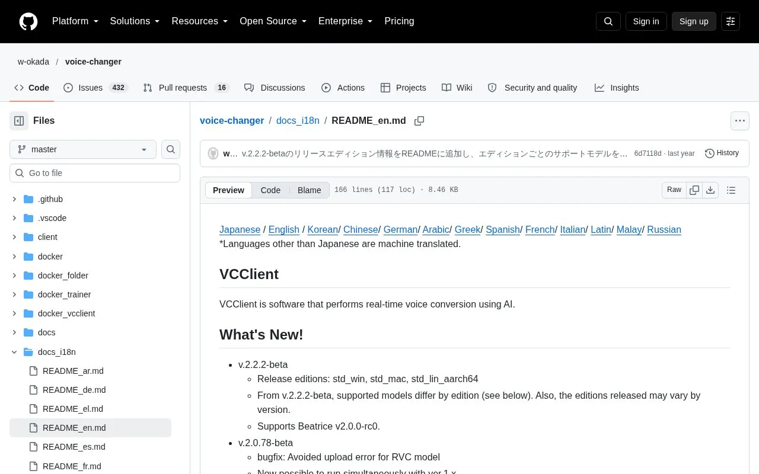Open the docs_i18n breadcrumb link
The height and width of the screenshot is (474, 759).
(x=298, y=121)
